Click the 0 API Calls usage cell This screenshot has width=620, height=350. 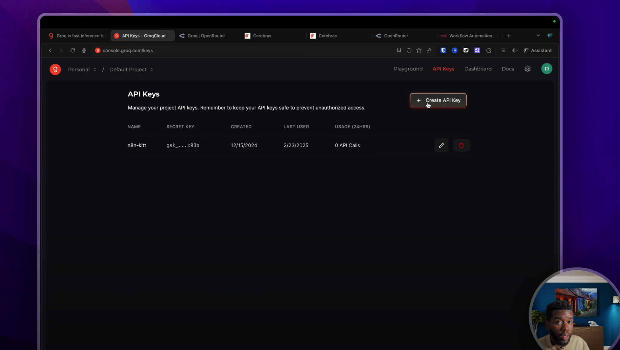pyautogui.click(x=347, y=145)
